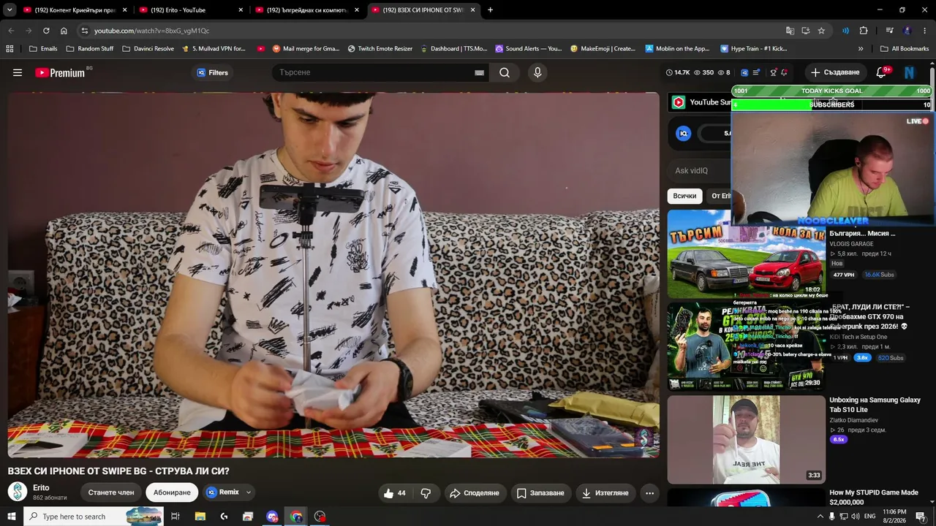The width and height of the screenshot is (936, 526).
Task: Click the vidIQ alerts bell in header
Action: click(x=784, y=72)
